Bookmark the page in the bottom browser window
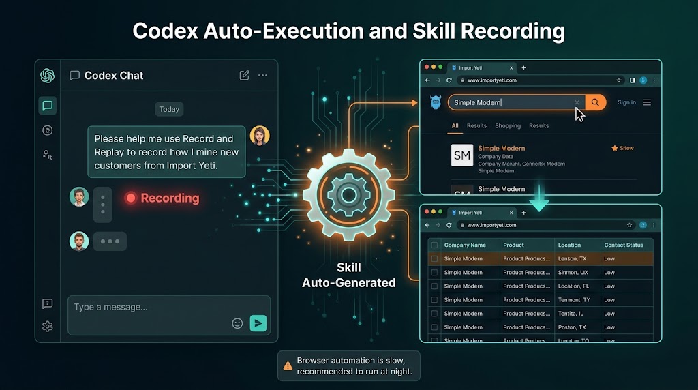The height and width of the screenshot is (390, 698). tap(629, 225)
